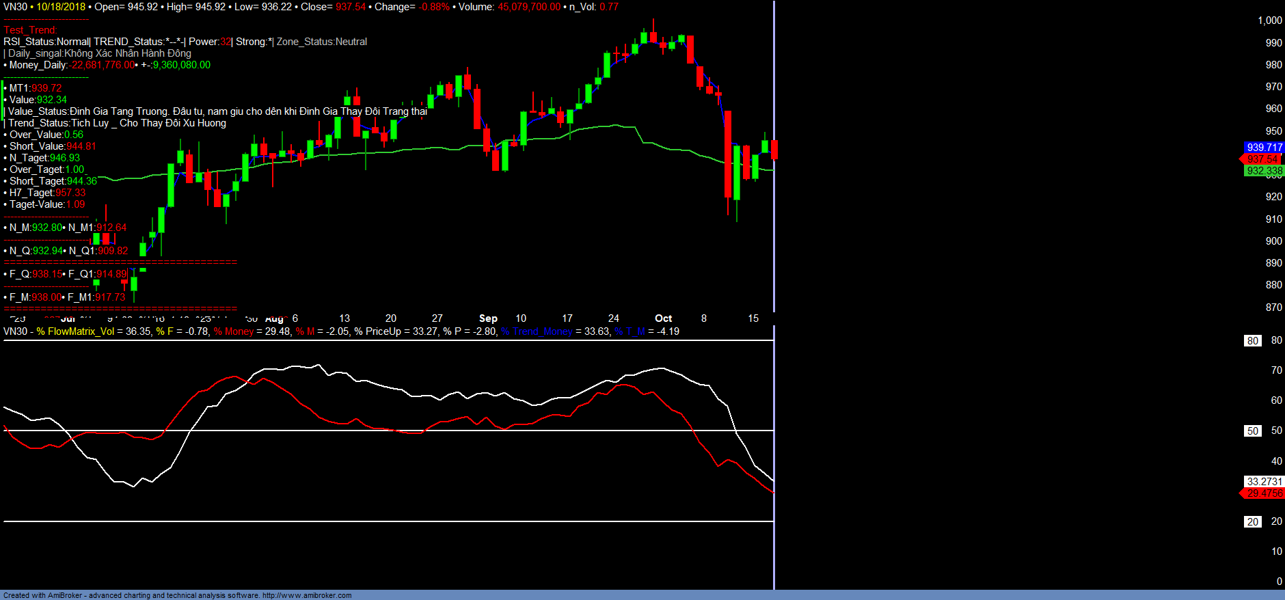Click the 1,000 price axis label
This screenshot has height=600, width=1285.
(1269, 21)
